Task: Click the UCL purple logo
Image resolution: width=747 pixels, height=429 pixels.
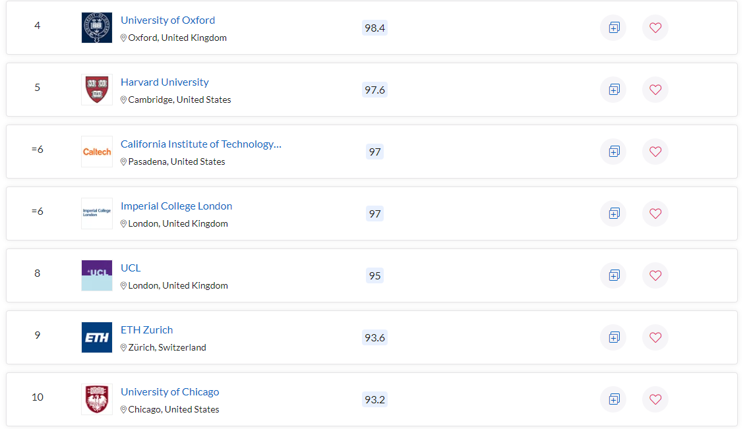Action: tap(97, 275)
